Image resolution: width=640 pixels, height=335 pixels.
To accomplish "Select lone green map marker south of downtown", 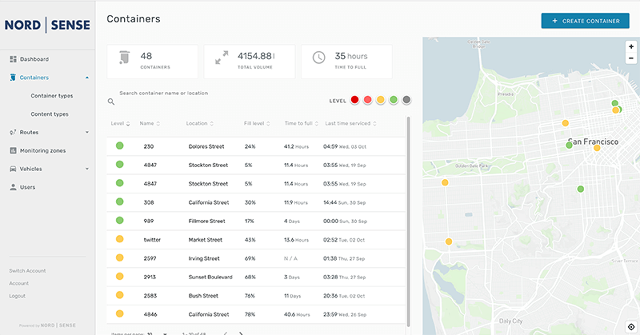I will pos(581,189).
